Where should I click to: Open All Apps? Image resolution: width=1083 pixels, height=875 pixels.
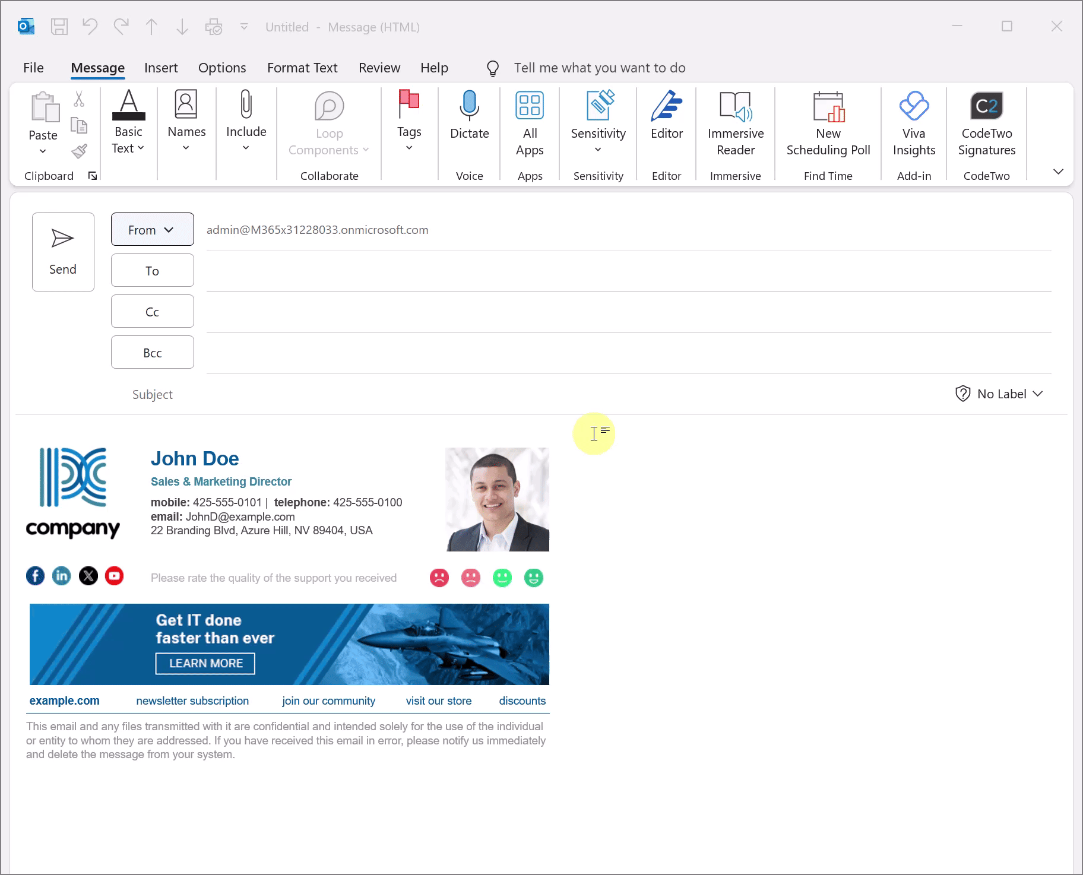[530, 123]
